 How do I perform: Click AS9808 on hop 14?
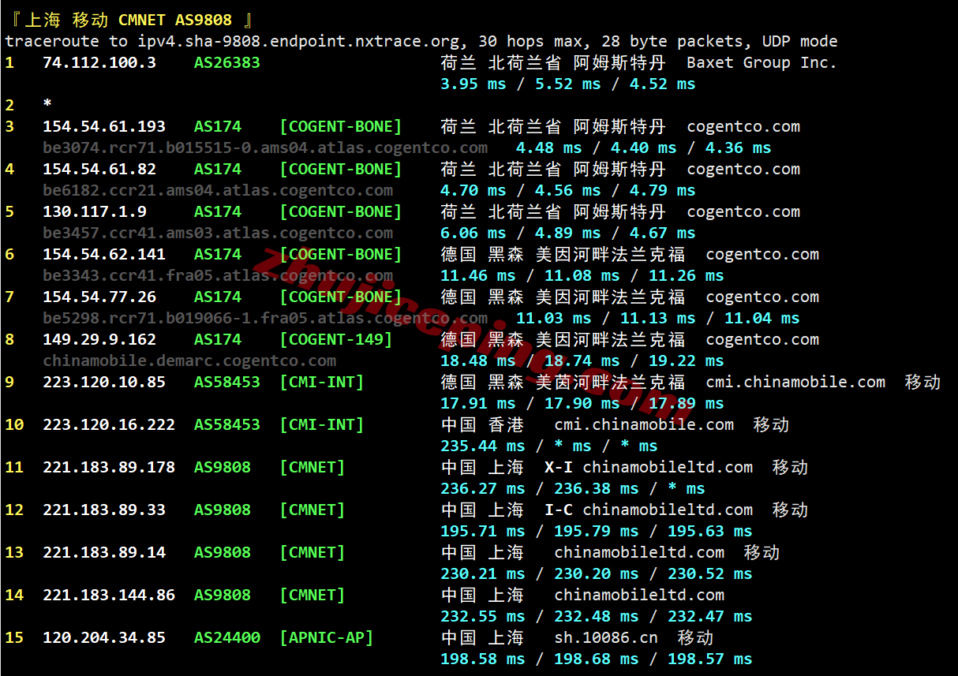pos(223,595)
